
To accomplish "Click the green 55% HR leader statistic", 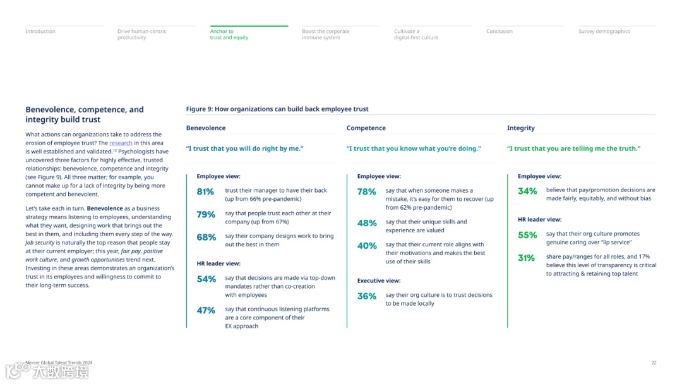I will pos(527,235).
